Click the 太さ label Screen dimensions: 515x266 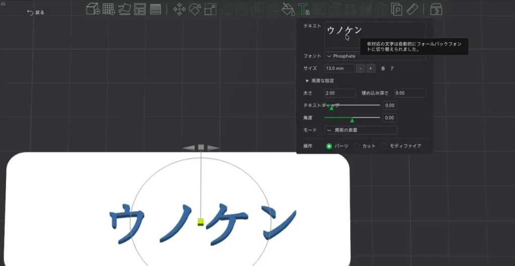pos(308,93)
